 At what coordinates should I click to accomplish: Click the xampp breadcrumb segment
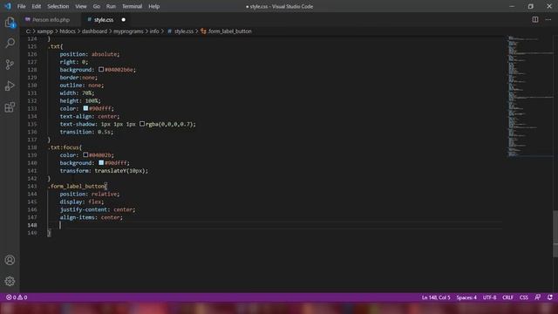click(45, 31)
